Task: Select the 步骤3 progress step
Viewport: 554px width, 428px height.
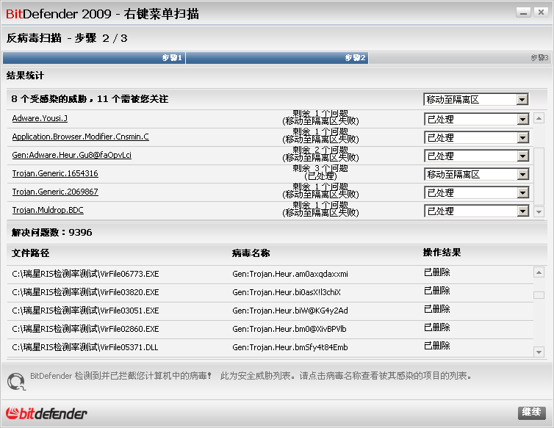Action: [x=460, y=58]
